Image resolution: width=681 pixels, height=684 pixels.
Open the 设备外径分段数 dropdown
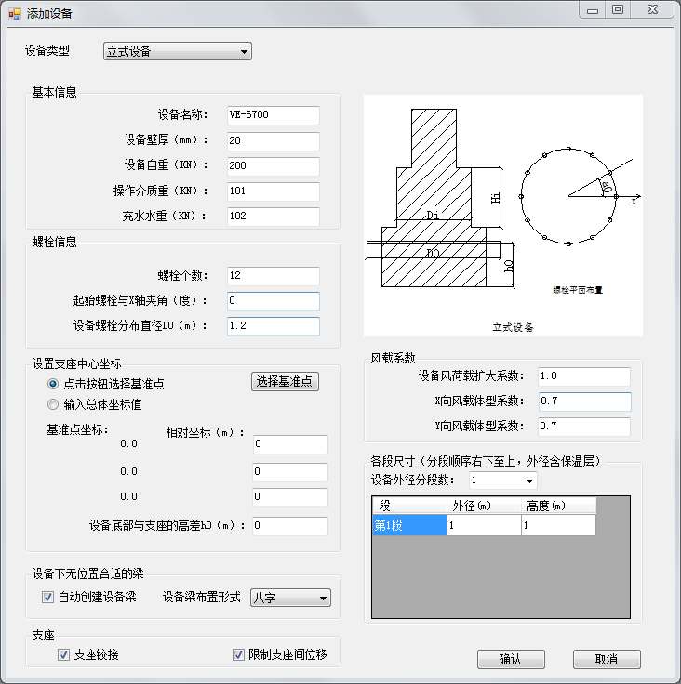502,480
